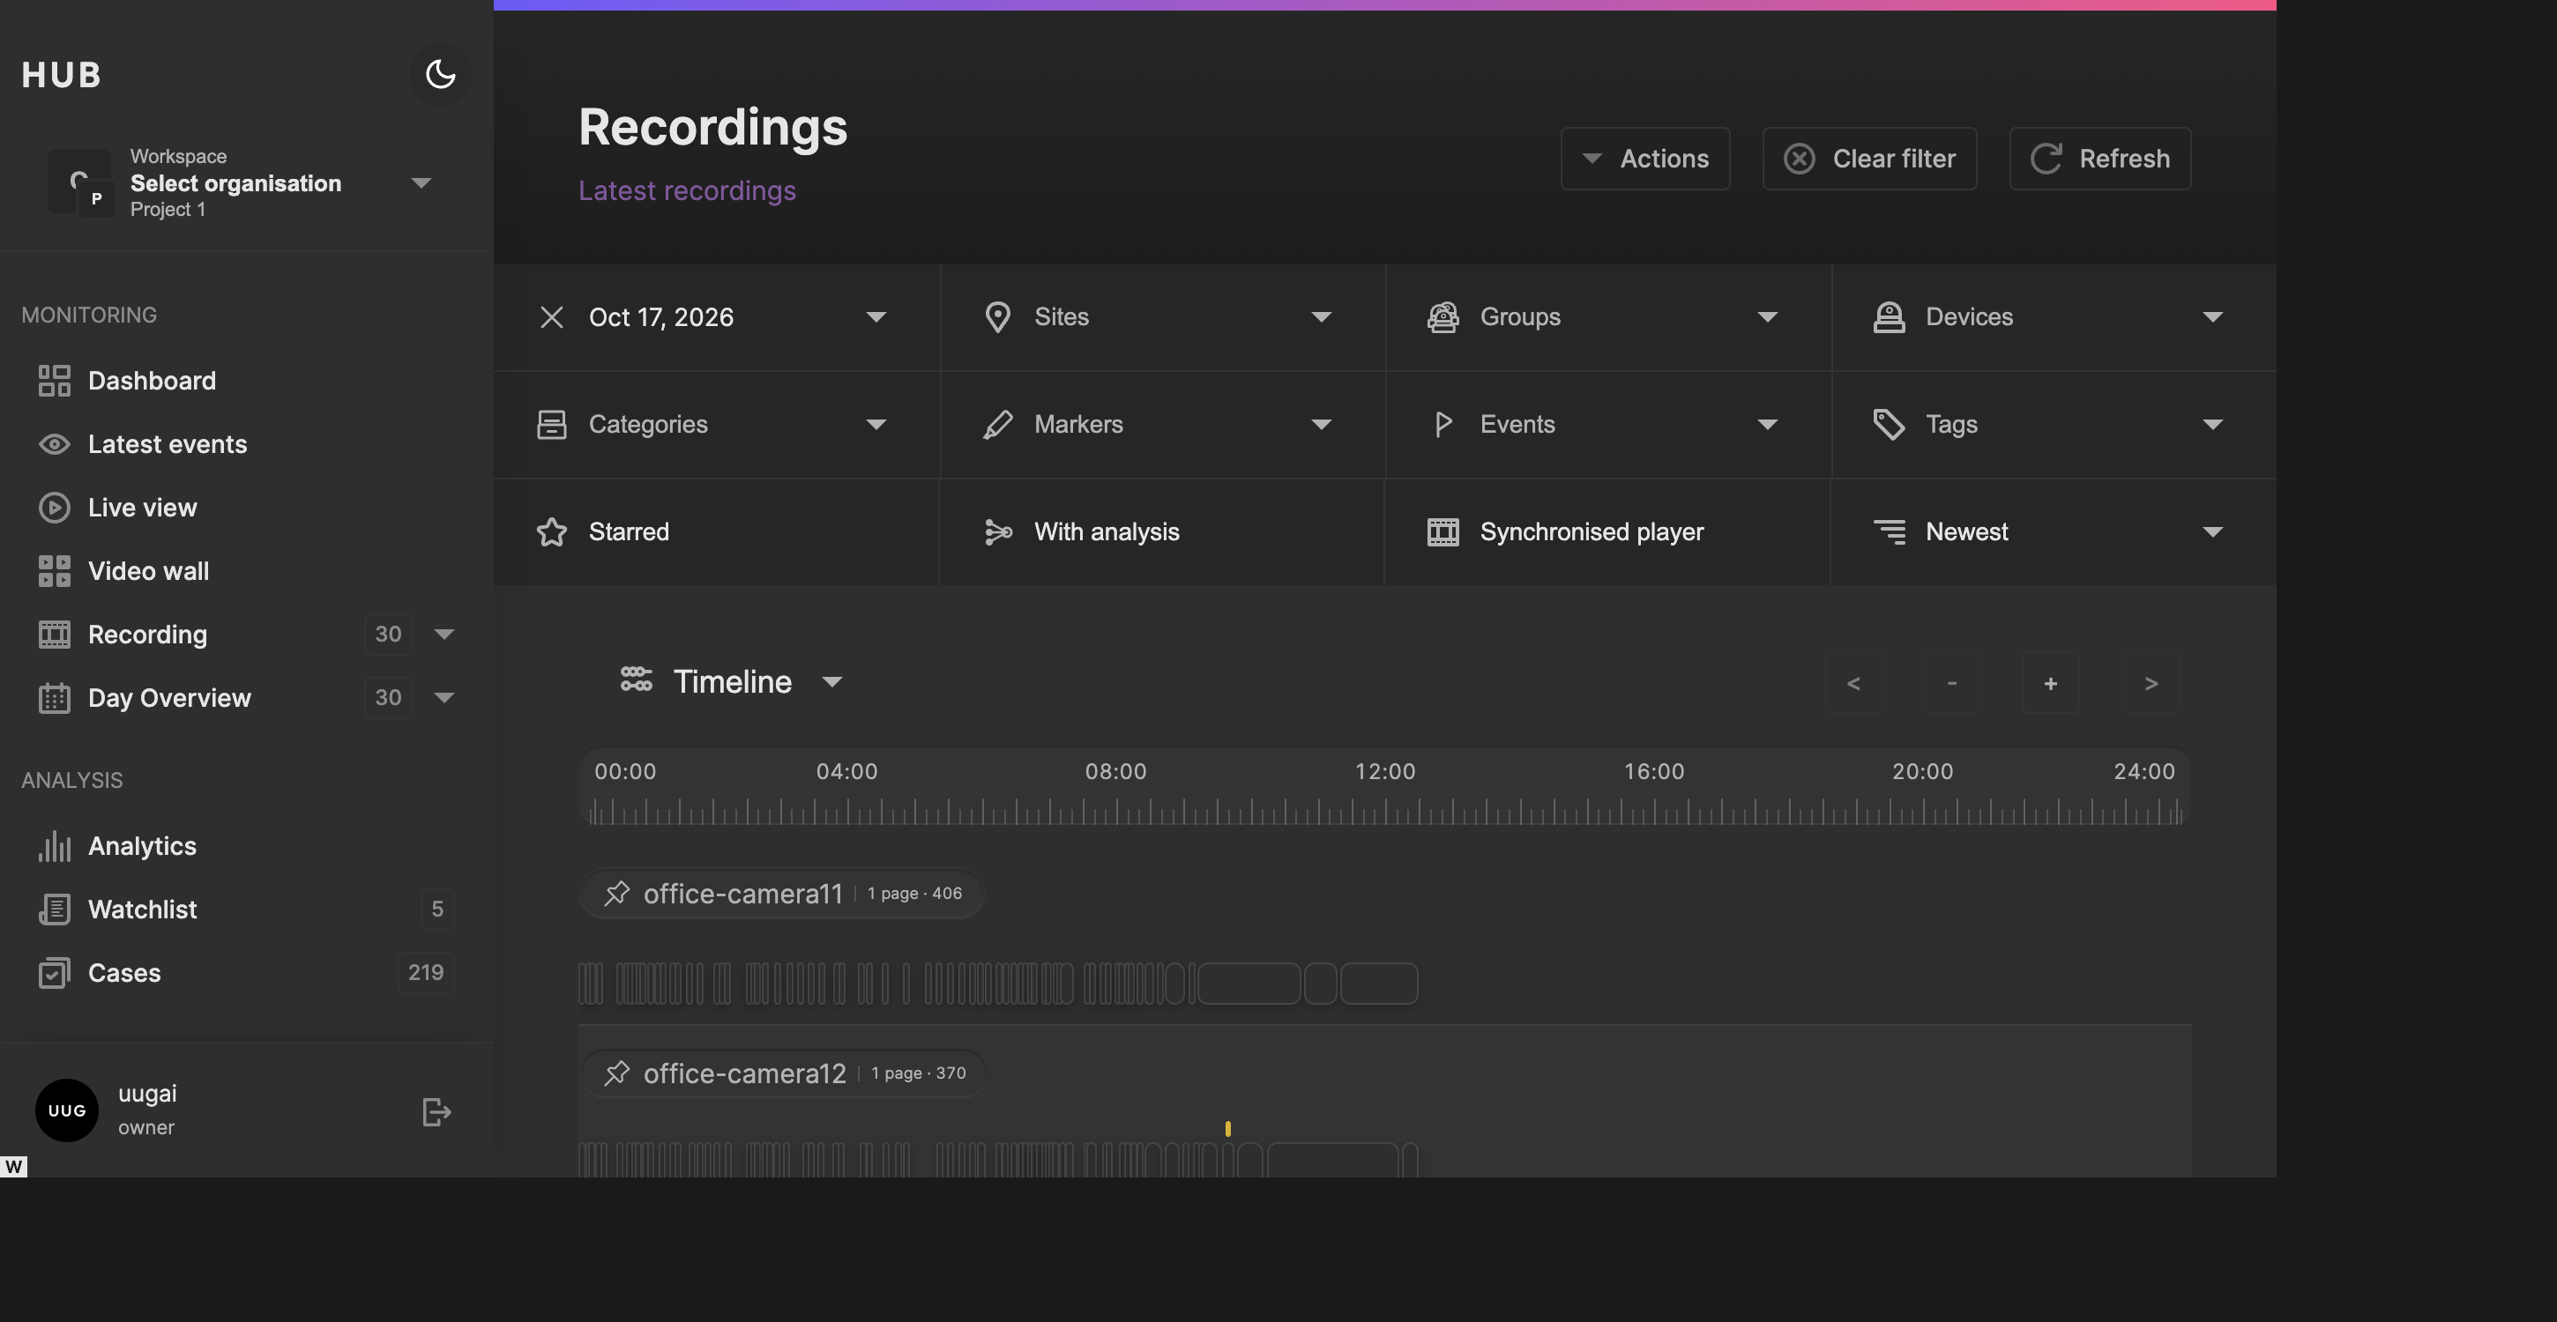The width and height of the screenshot is (2557, 1322).
Task: Click yellow marker on office-camera12 timeline
Action: pos(1228,1128)
